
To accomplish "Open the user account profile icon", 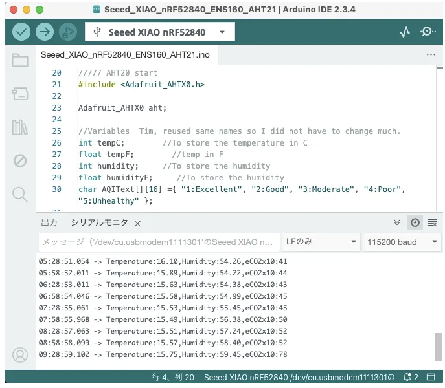I will click(x=20, y=355).
